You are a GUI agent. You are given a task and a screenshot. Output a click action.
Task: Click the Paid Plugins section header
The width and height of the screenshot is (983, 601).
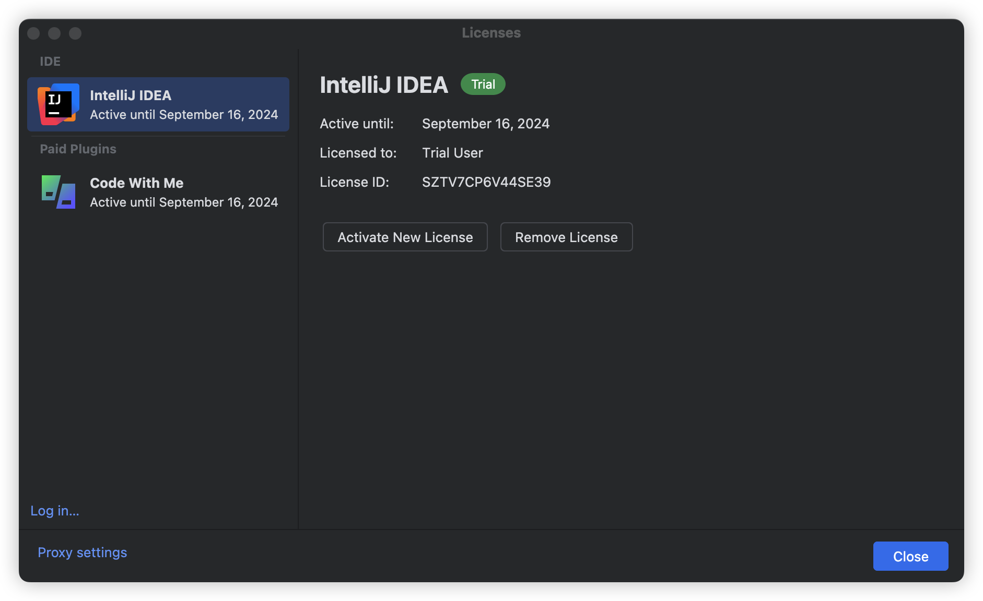(x=78, y=149)
